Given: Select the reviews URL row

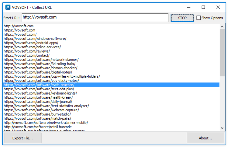Looking at the screenshot, I should [x=111, y=51].
